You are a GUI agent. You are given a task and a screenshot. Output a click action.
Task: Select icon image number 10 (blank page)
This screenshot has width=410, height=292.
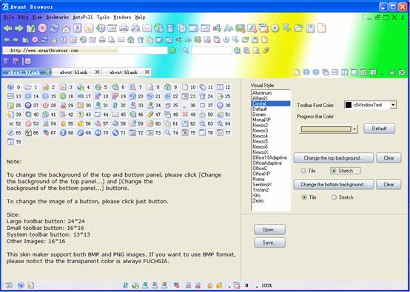point(185,87)
